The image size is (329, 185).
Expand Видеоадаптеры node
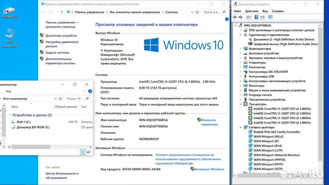point(241,48)
